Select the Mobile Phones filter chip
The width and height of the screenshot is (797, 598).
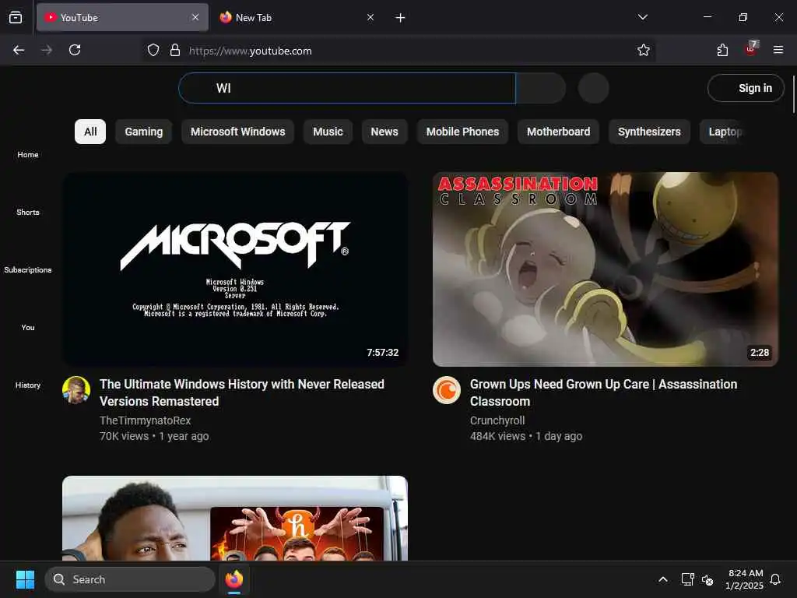click(462, 132)
